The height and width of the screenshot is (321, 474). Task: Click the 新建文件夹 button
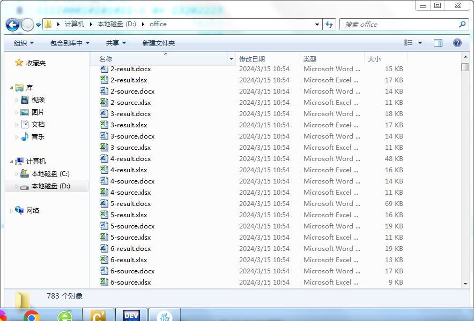point(159,43)
